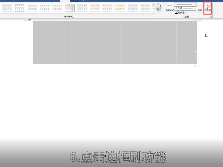Click the table move handle above the table

[x=29, y=19]
